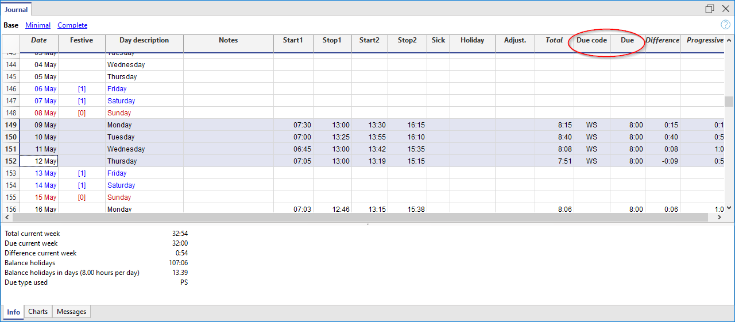This screenshot has width=735, height=322.
Task: Click the Start1 cell for 10 May
Action: pos(293,137)
